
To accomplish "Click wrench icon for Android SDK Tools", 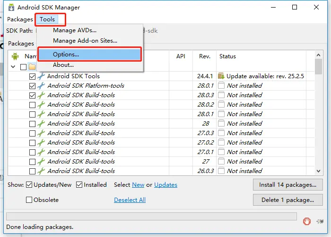I will 41,76.
